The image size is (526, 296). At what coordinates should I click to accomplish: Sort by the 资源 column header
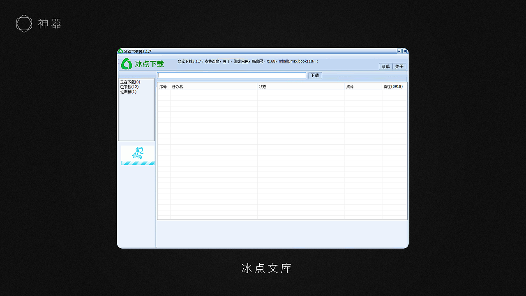click(364, 87)
